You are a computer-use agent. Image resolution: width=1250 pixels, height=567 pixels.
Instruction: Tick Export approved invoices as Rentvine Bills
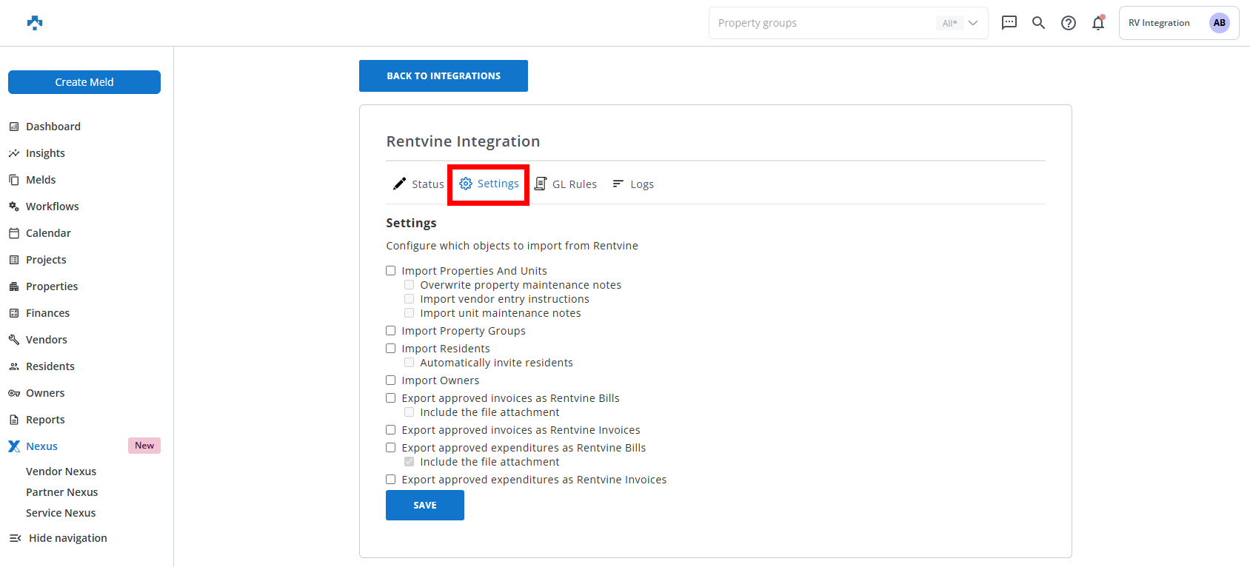tap(391, 398)
